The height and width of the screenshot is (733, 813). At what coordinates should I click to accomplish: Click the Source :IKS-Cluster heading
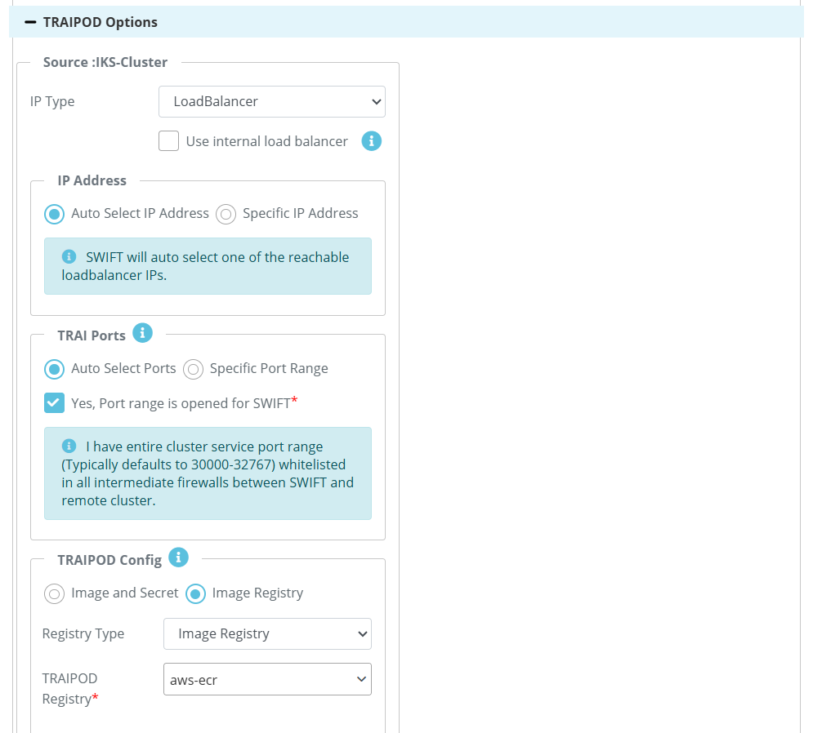coord(105,62)
